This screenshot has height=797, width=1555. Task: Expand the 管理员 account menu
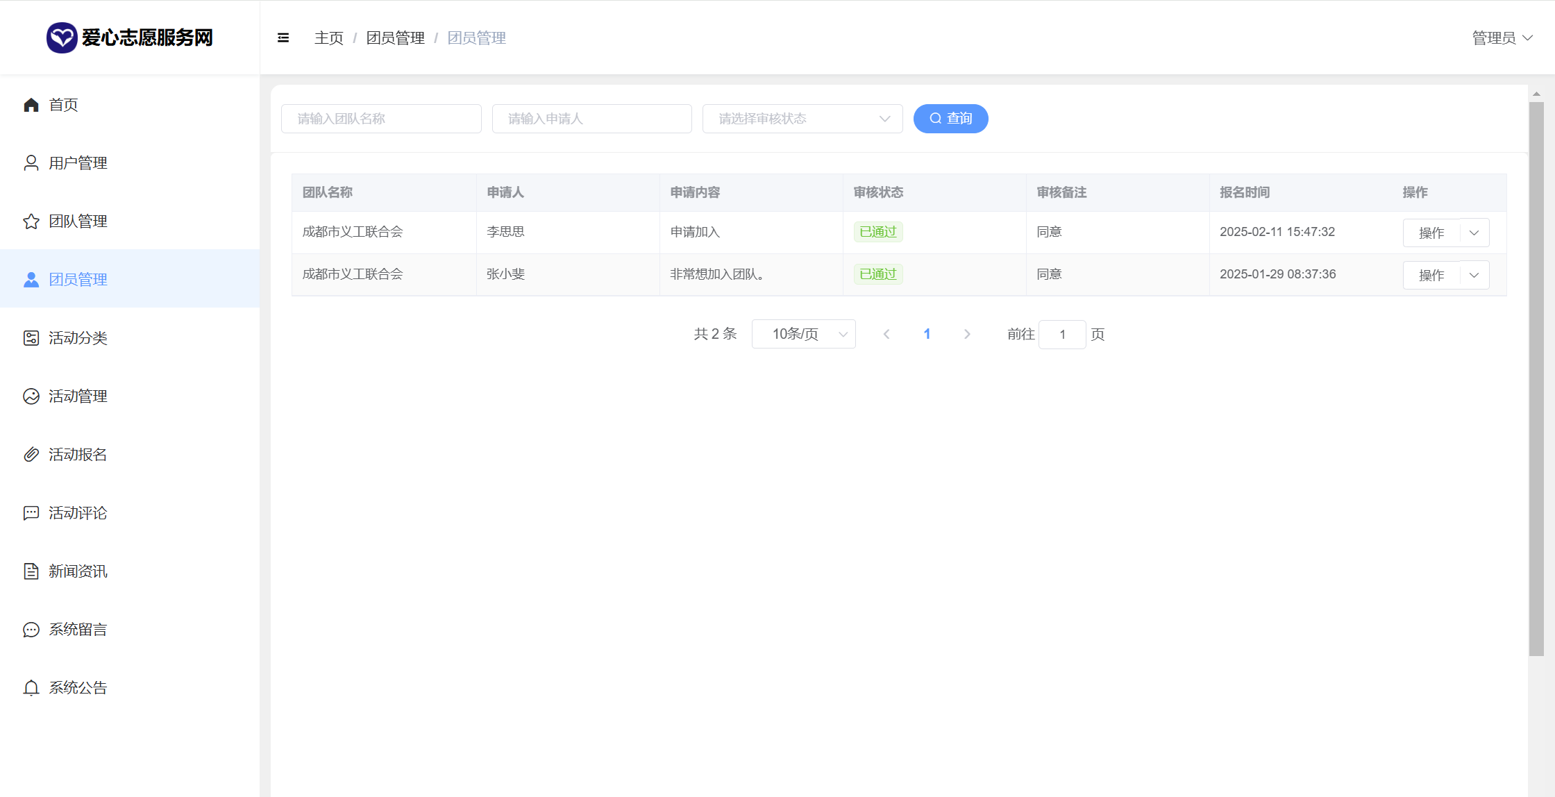click(x=1502, y=37)
